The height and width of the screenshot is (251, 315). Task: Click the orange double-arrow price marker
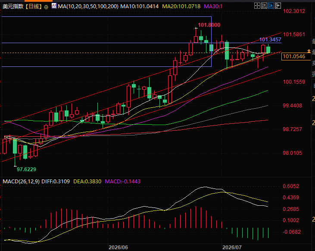309,51
